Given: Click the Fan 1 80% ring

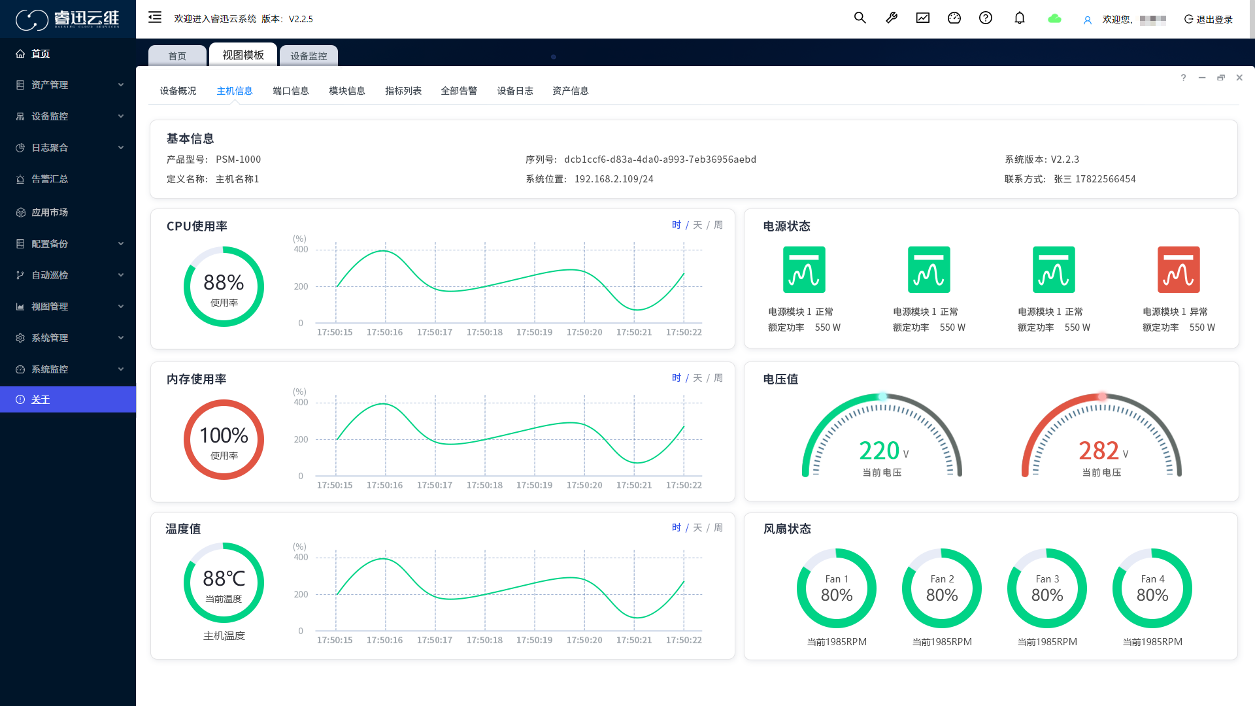Looking at the screenshot, I should click(837, 588).
